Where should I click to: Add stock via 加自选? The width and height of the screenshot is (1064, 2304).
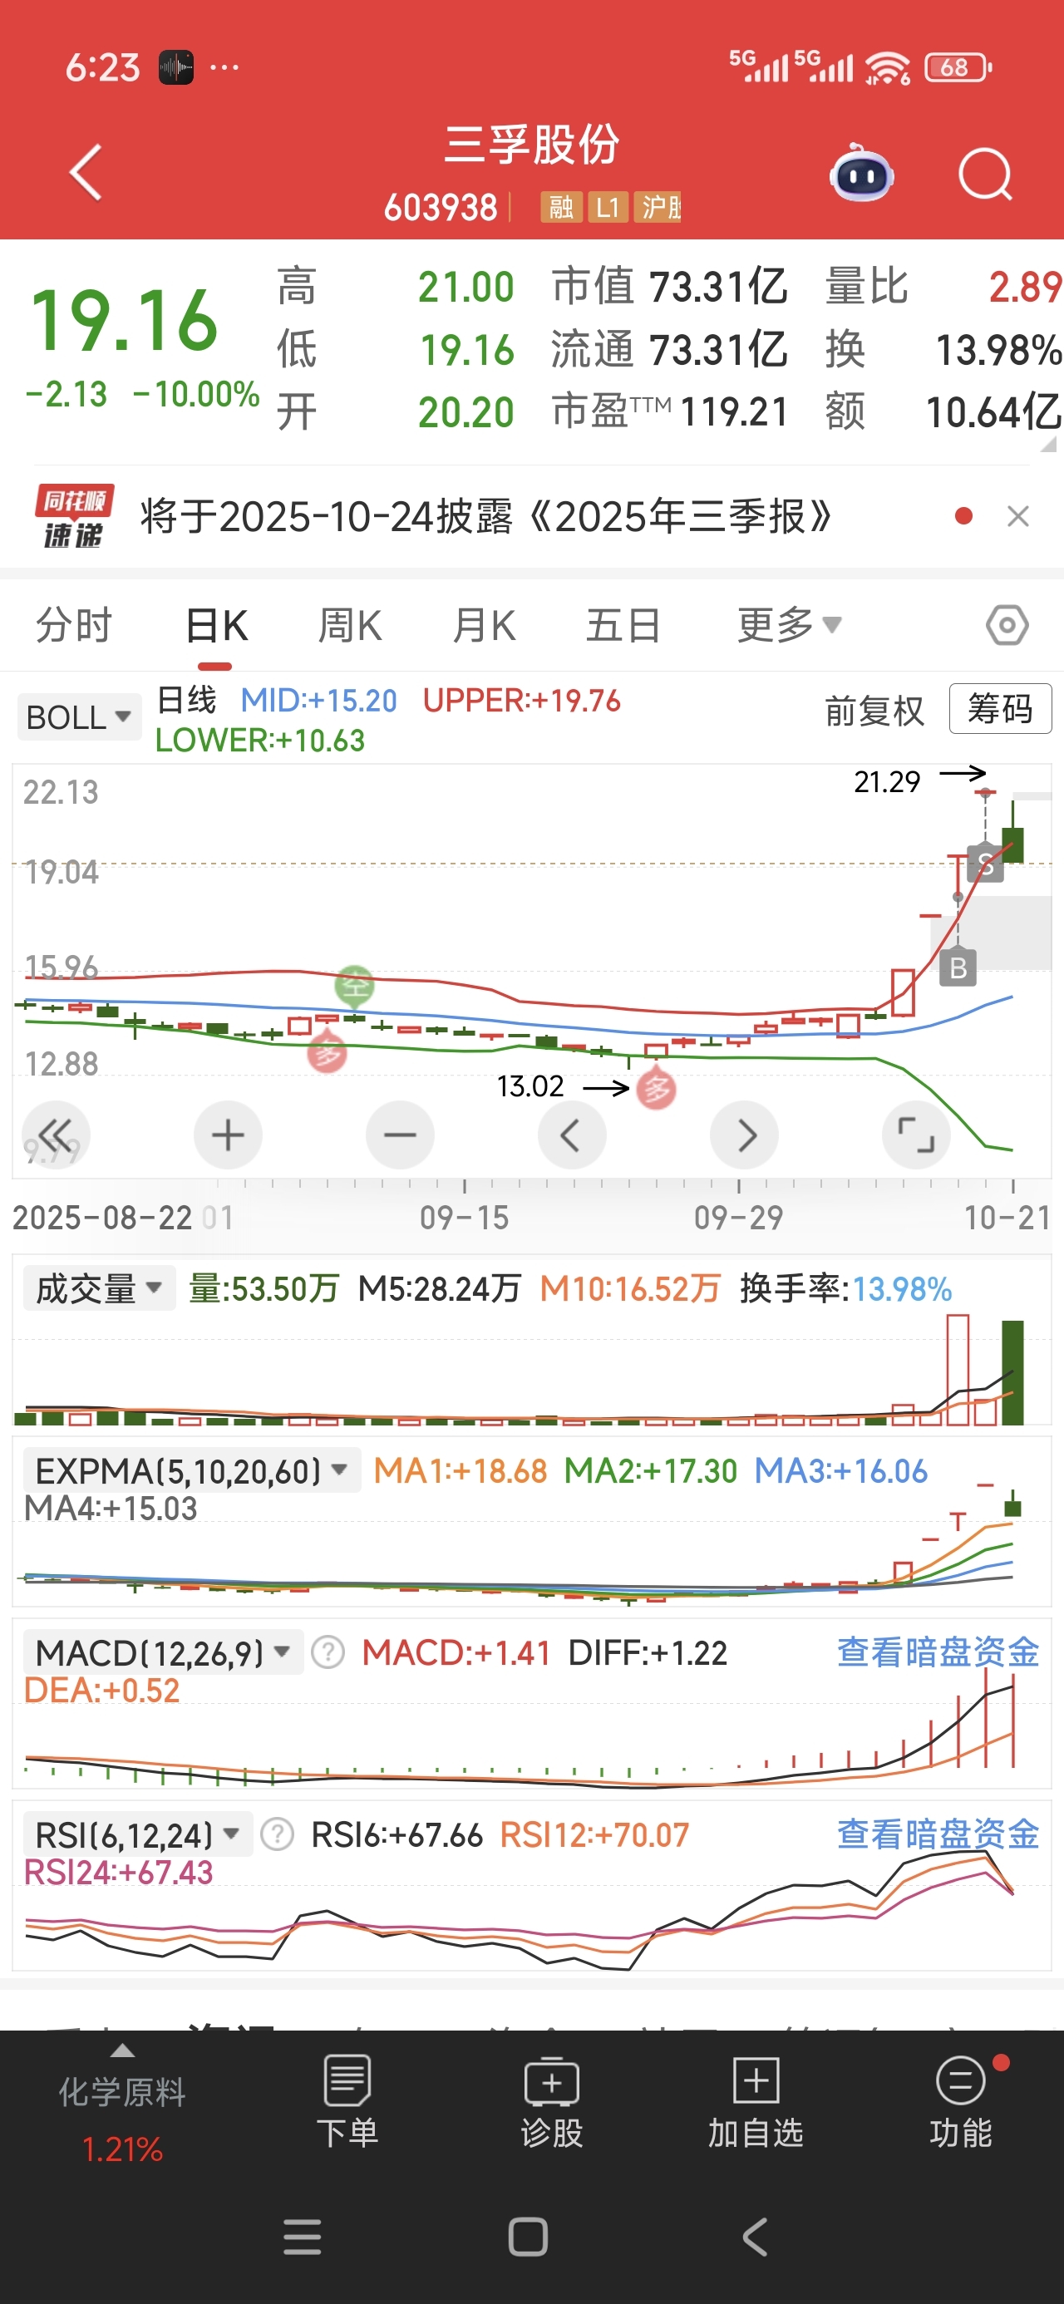[x=756, y=2103]
